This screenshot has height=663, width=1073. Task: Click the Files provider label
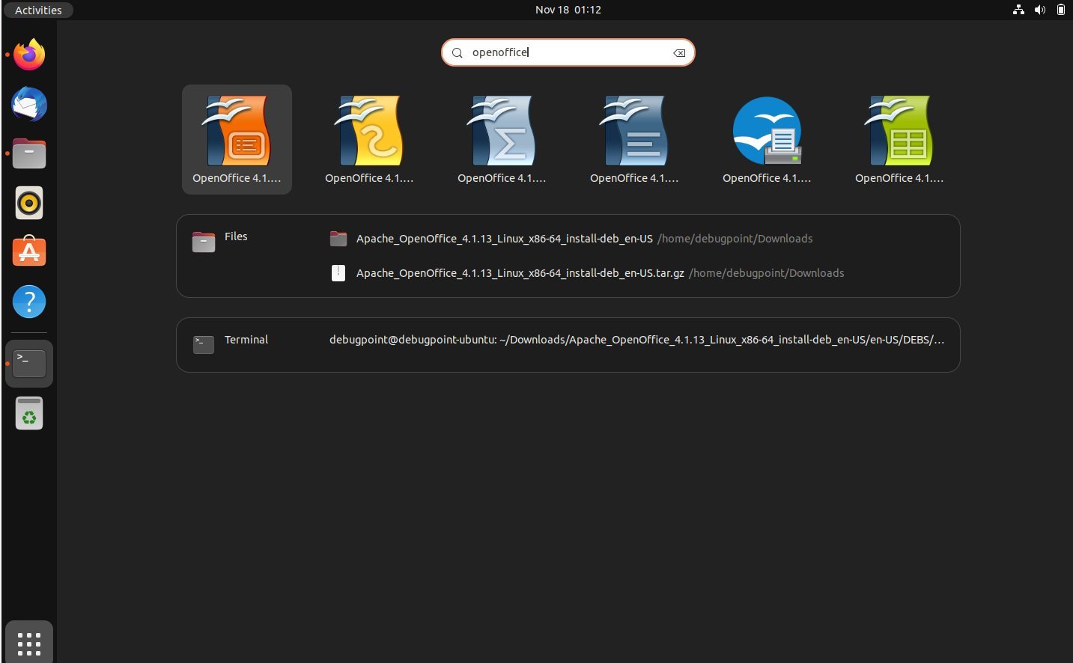click(236, 236)
